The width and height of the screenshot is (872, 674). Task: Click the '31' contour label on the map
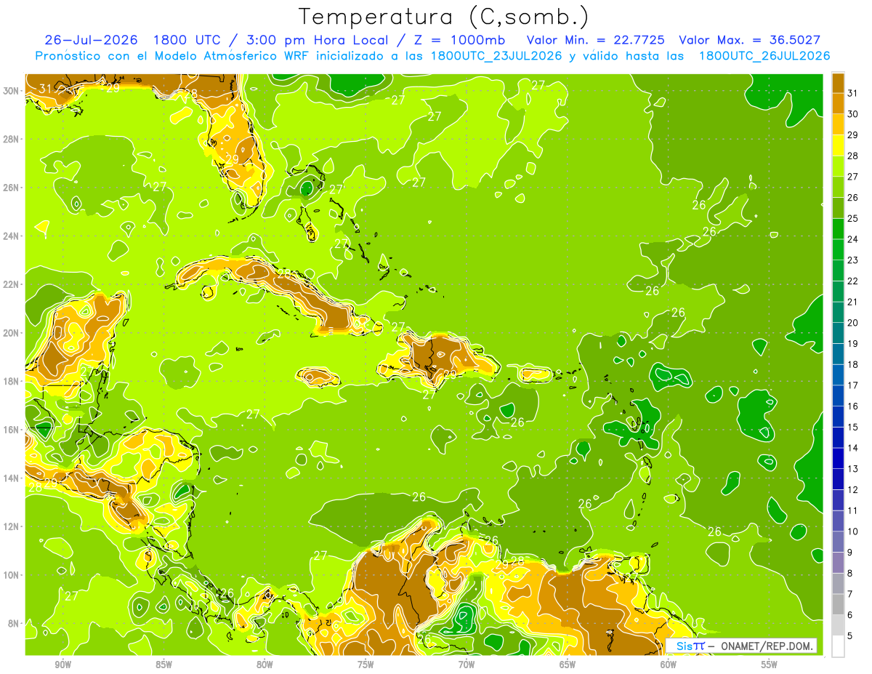tap(46, 89)
